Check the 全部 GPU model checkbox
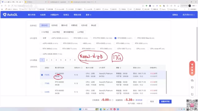This screenshot has width=198, height=111. coord(41,38)
